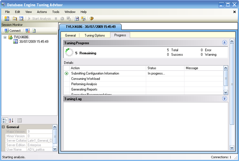This screenshot has width=239, height=161.
Task: Click the Server Edition Enterprise value
Action: coord(39,145)
